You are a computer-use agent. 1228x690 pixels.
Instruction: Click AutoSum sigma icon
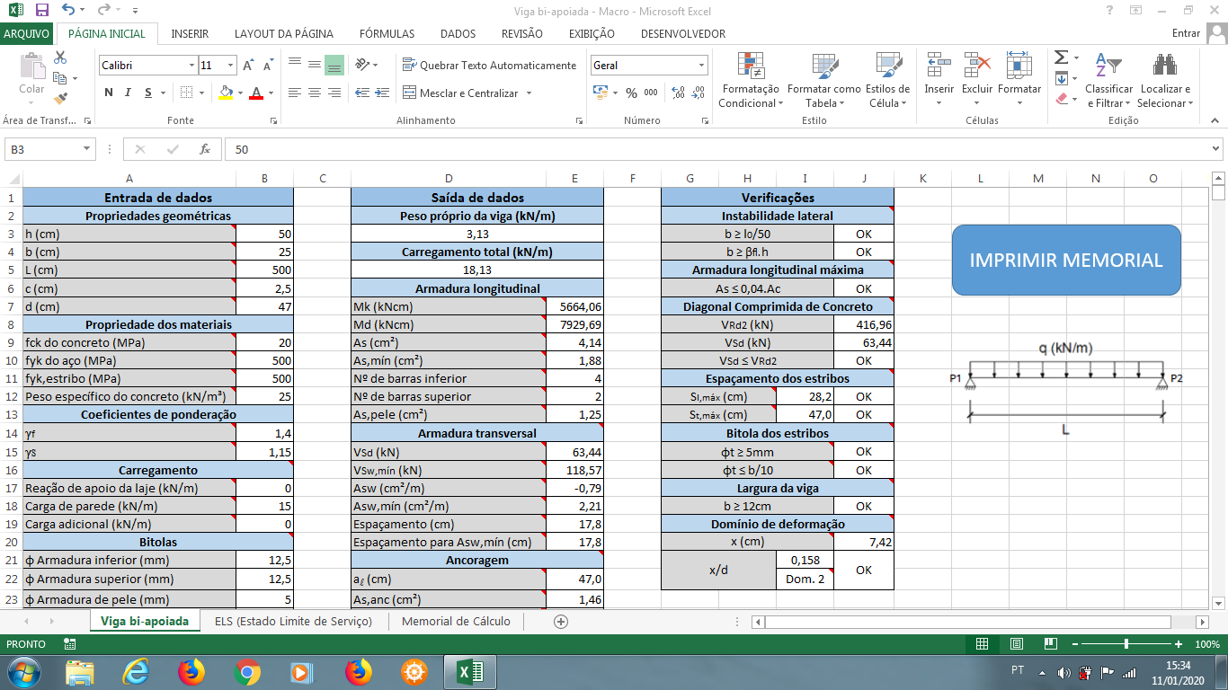(x=1061, y=57)
